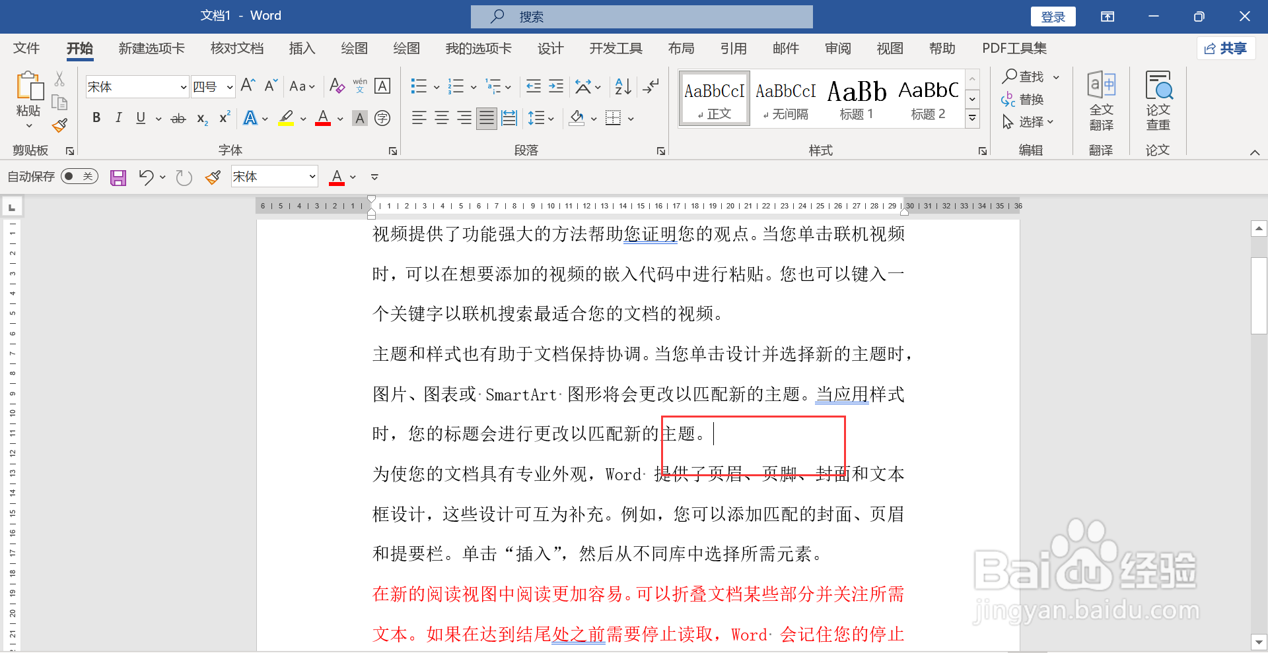Open quick access toolbar font dropdown
1268x653 pixels.
click(x=312, y=177)
